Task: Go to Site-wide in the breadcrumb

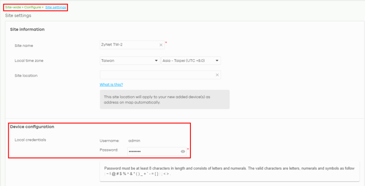Action: (14, 8)
